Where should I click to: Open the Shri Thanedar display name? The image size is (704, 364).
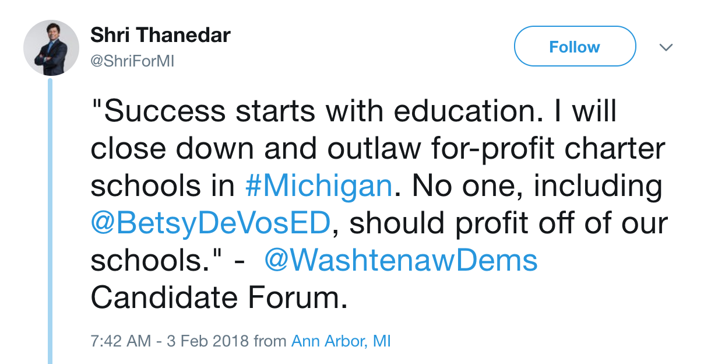[160, 35]
